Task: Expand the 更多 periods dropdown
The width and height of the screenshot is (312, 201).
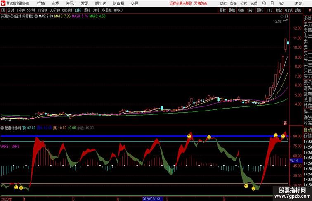Action: pos(118,10)
